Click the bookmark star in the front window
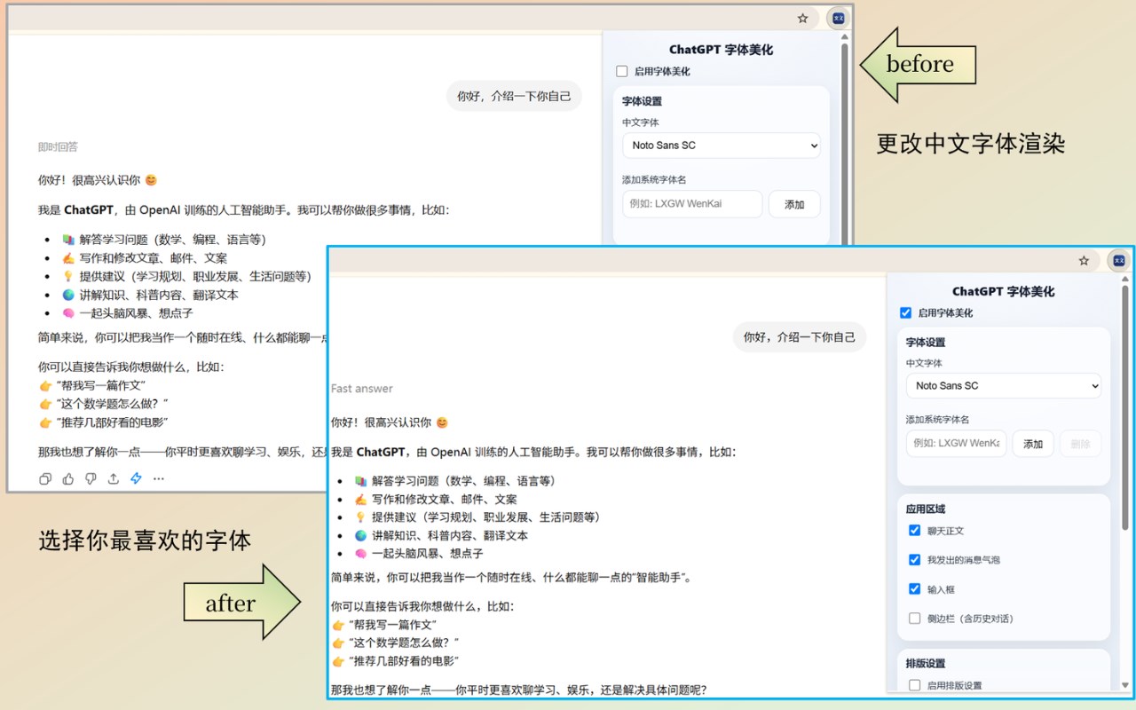 click(1084, 261)
